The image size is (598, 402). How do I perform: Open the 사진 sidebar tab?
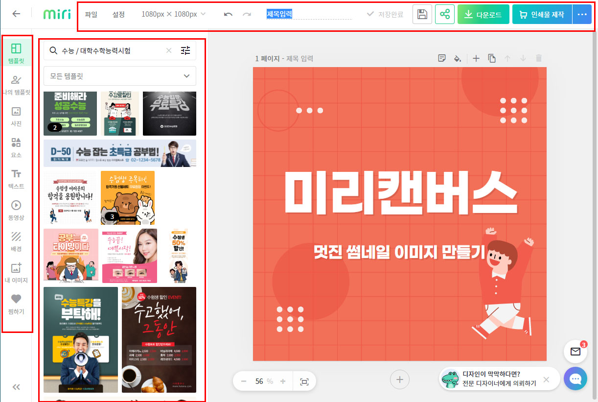(16, 116)
